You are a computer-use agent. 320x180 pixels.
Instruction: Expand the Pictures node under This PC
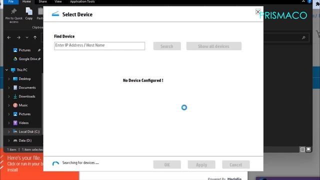point(9,114)
